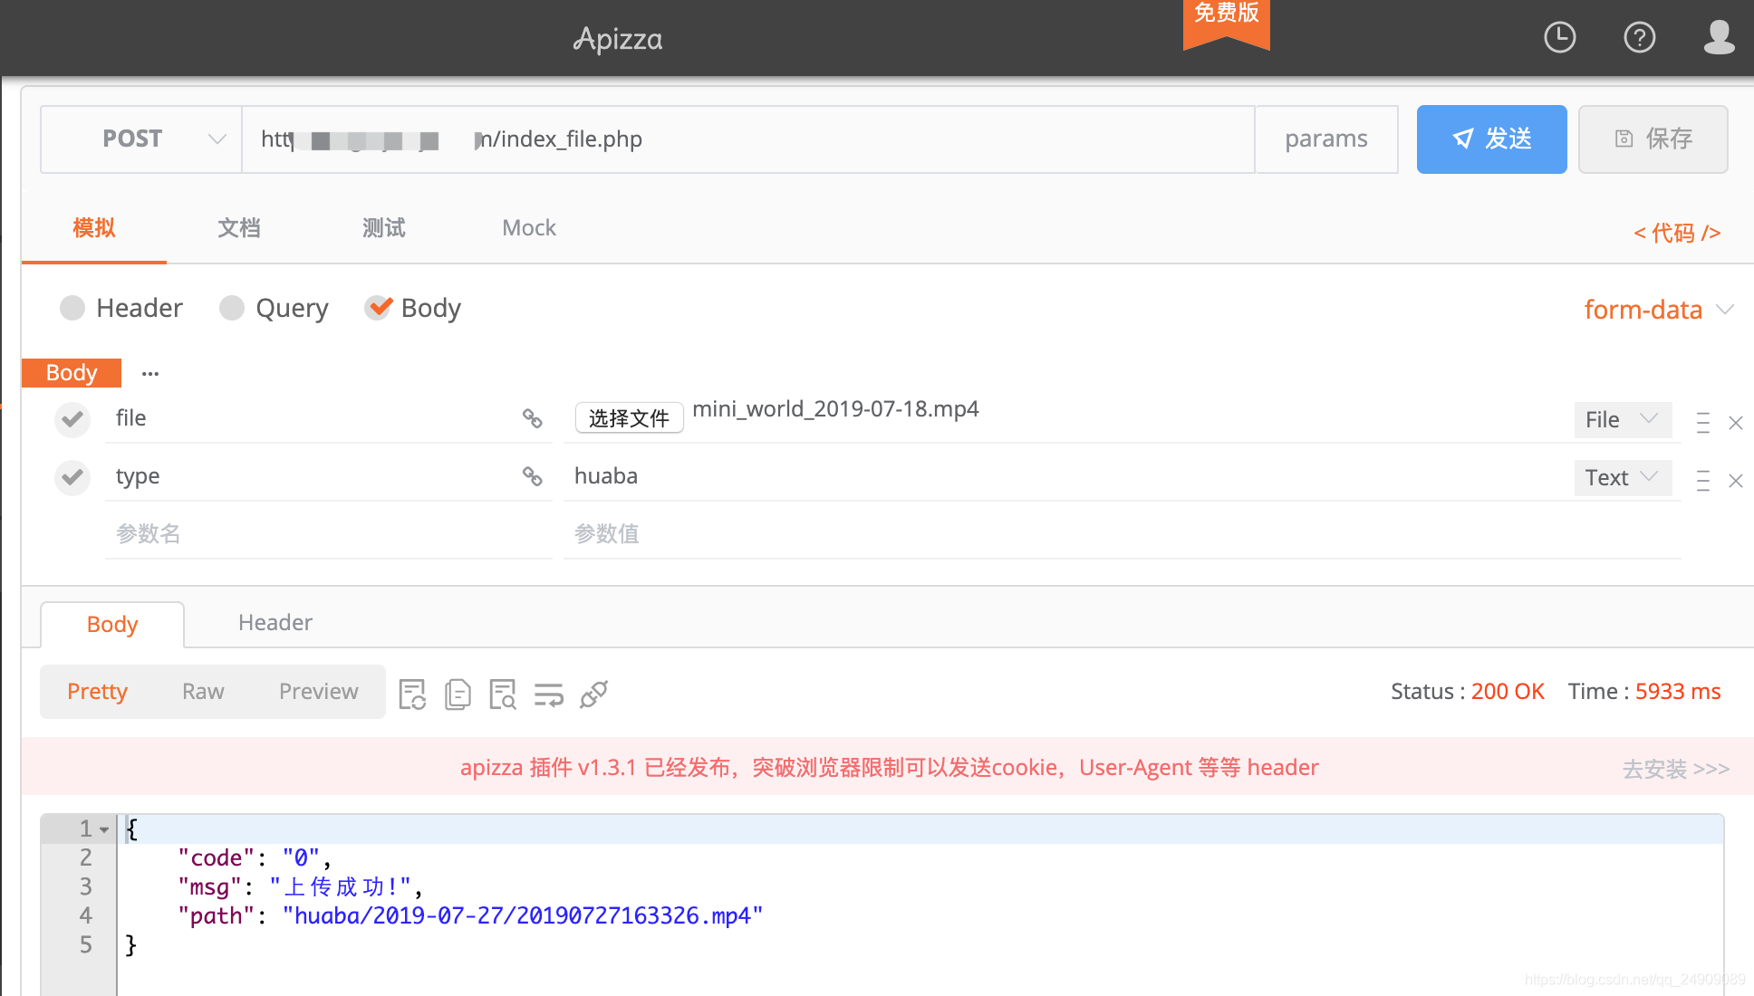Click the mini_world_2019-07-18.mp4 filename
This screenshot has width=1754, height=996.
coord(835,409)
